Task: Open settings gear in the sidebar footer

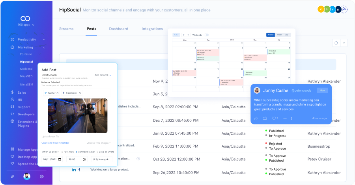Action: (41, 177)
